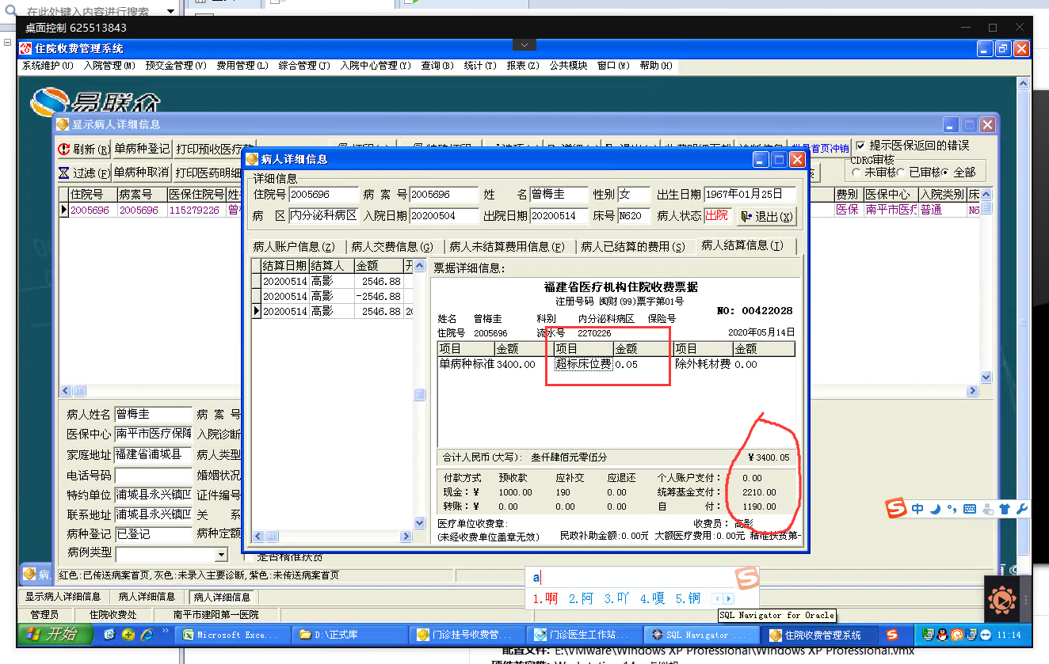Select the 已审核 radio button
This screenshot has width=1049, height=664.
pos(901,172)
